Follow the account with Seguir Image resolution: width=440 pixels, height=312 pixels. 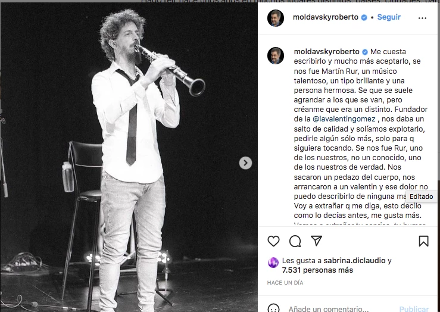pos(389,17)
